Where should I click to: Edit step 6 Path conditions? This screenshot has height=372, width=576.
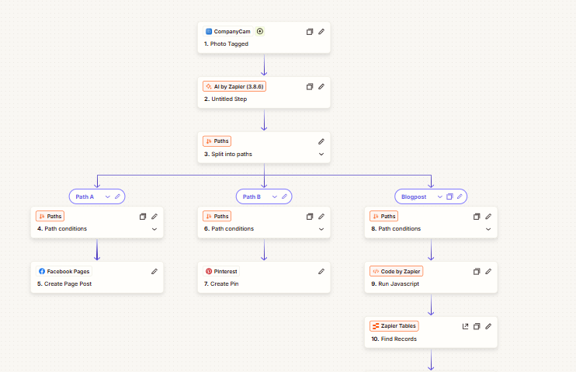click(321, 217)
